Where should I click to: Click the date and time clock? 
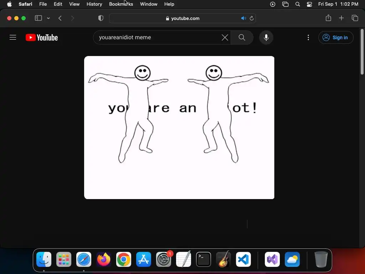click(338, 4)
